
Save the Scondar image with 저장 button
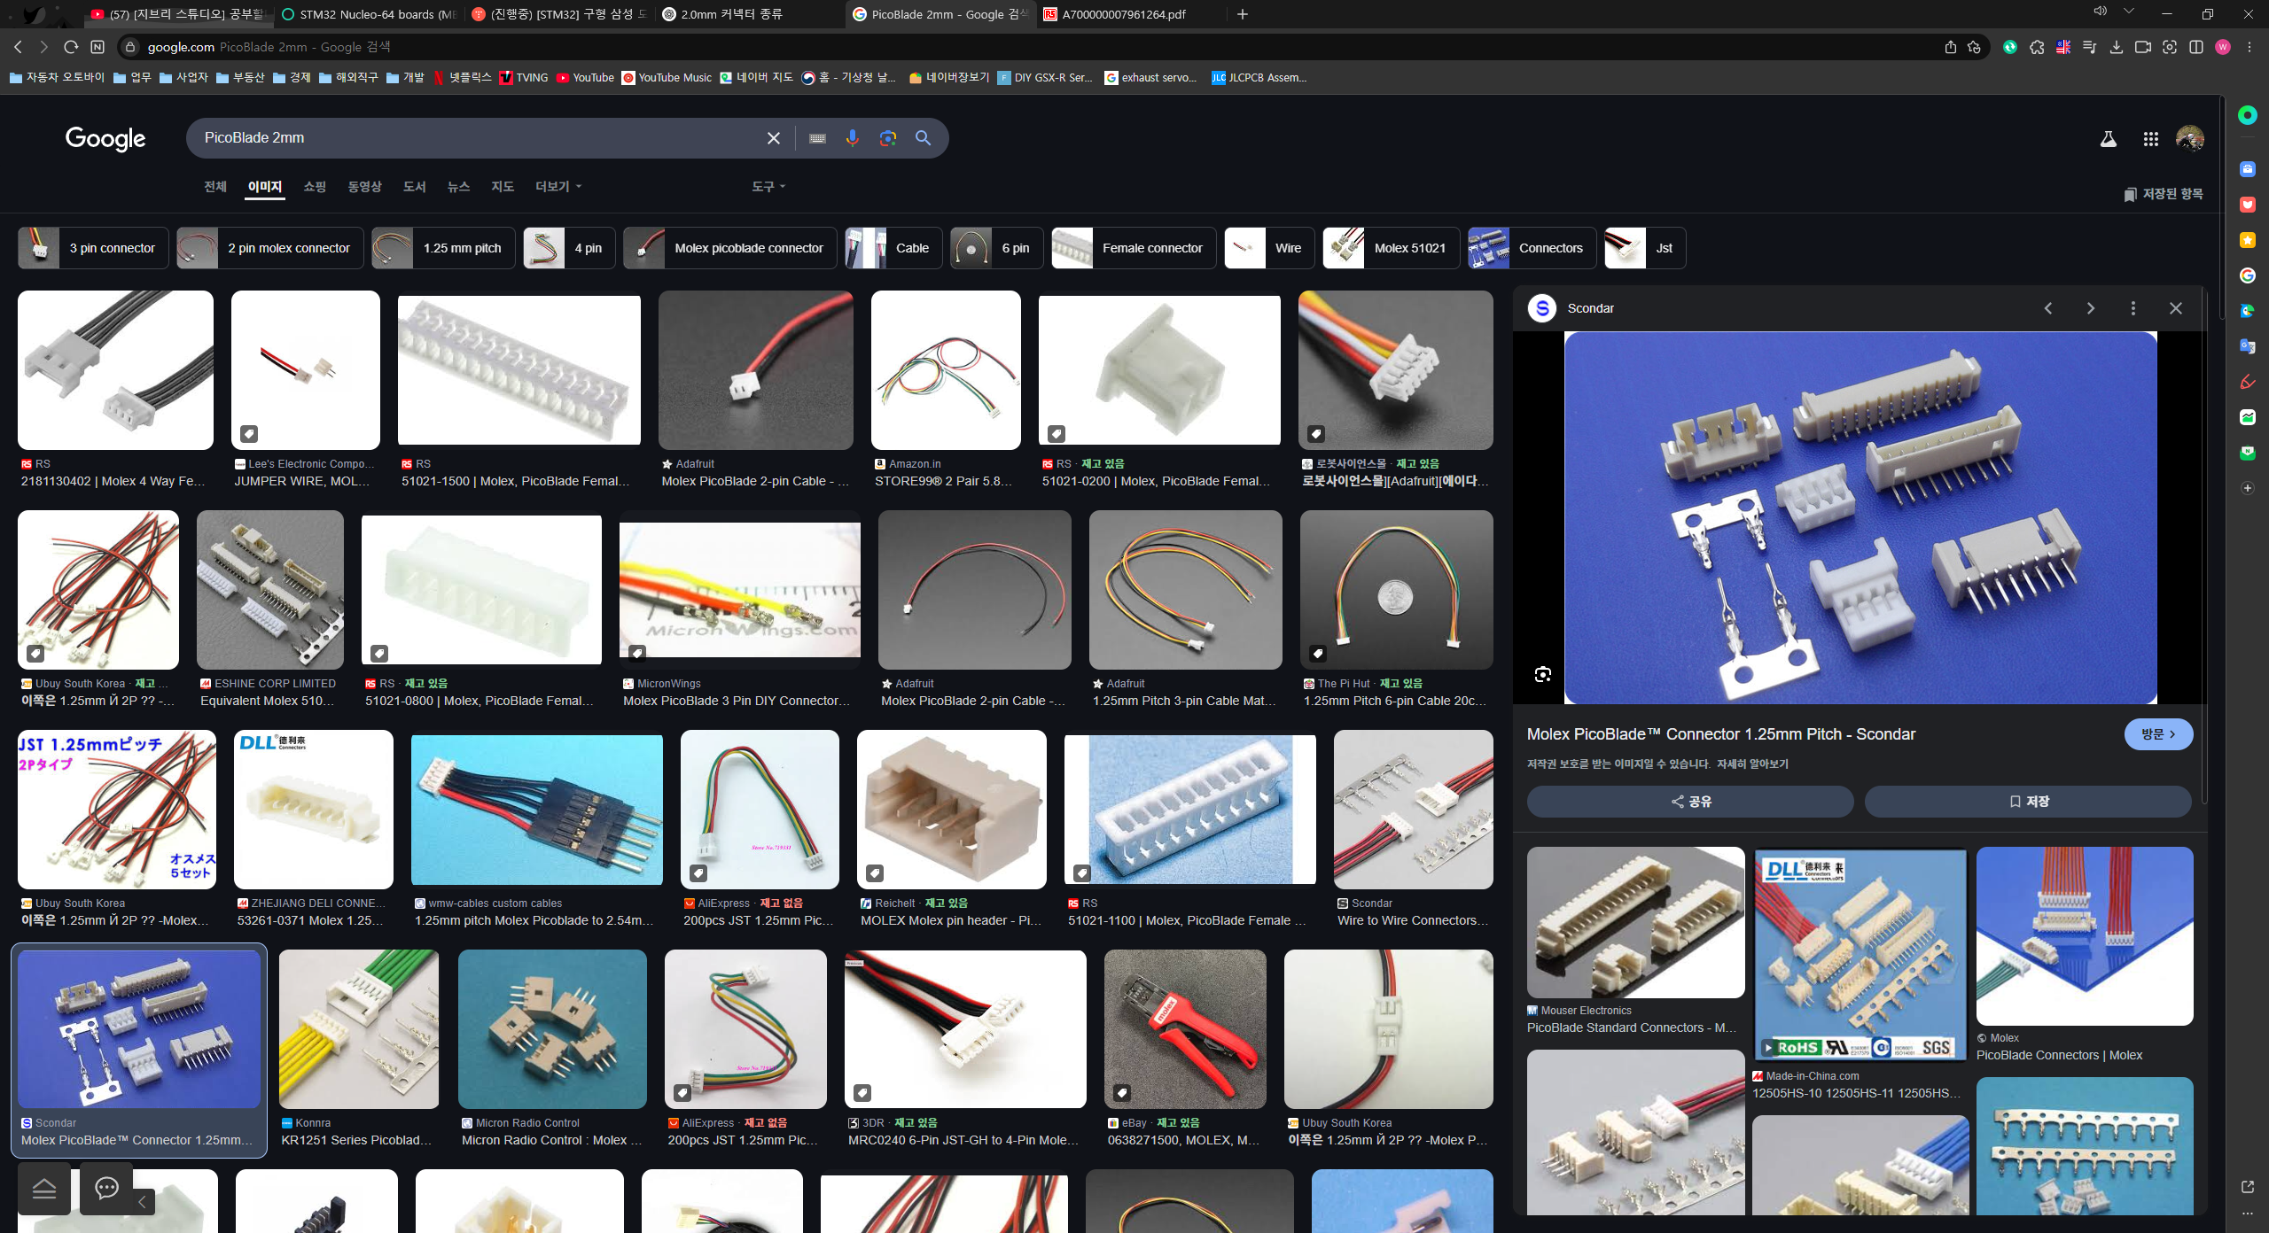pyautogui.click(x=2028, y=802)
